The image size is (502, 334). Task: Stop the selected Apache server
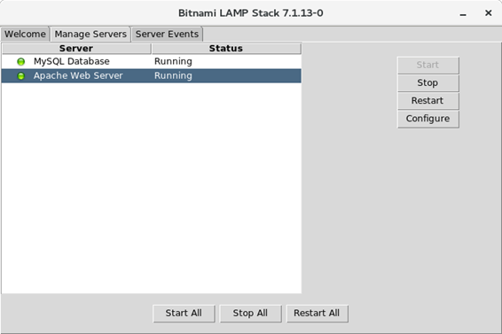pyautogui.click(x=428, y=83)
